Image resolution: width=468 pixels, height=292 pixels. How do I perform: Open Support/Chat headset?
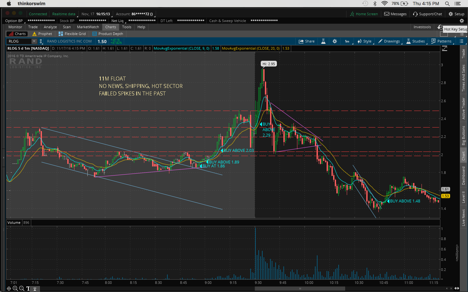(x=428, y=14)
